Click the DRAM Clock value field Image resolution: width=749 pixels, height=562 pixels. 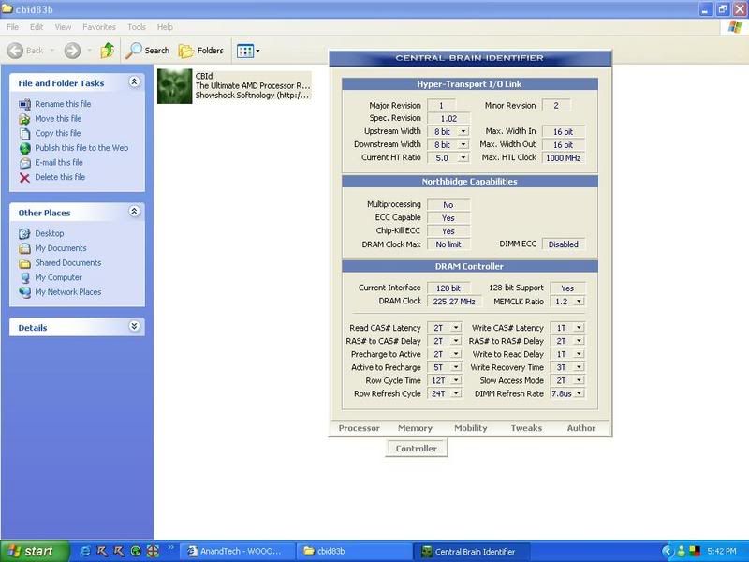[x=454, y=302]
